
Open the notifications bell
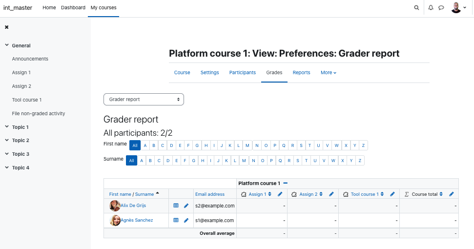(431, 7)
